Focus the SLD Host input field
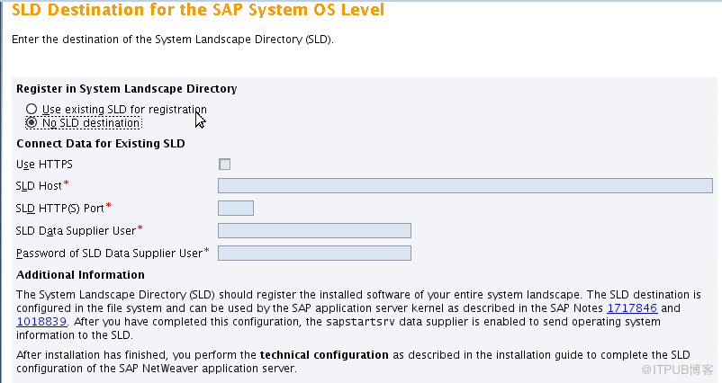The height and width of the screenshot is (383, 722). tap(465, 186)
